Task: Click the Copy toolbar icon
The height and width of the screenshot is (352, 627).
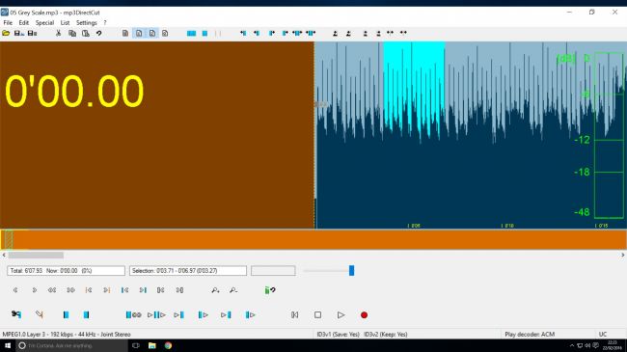Action: pyautogui.click(x=72, y=33)
